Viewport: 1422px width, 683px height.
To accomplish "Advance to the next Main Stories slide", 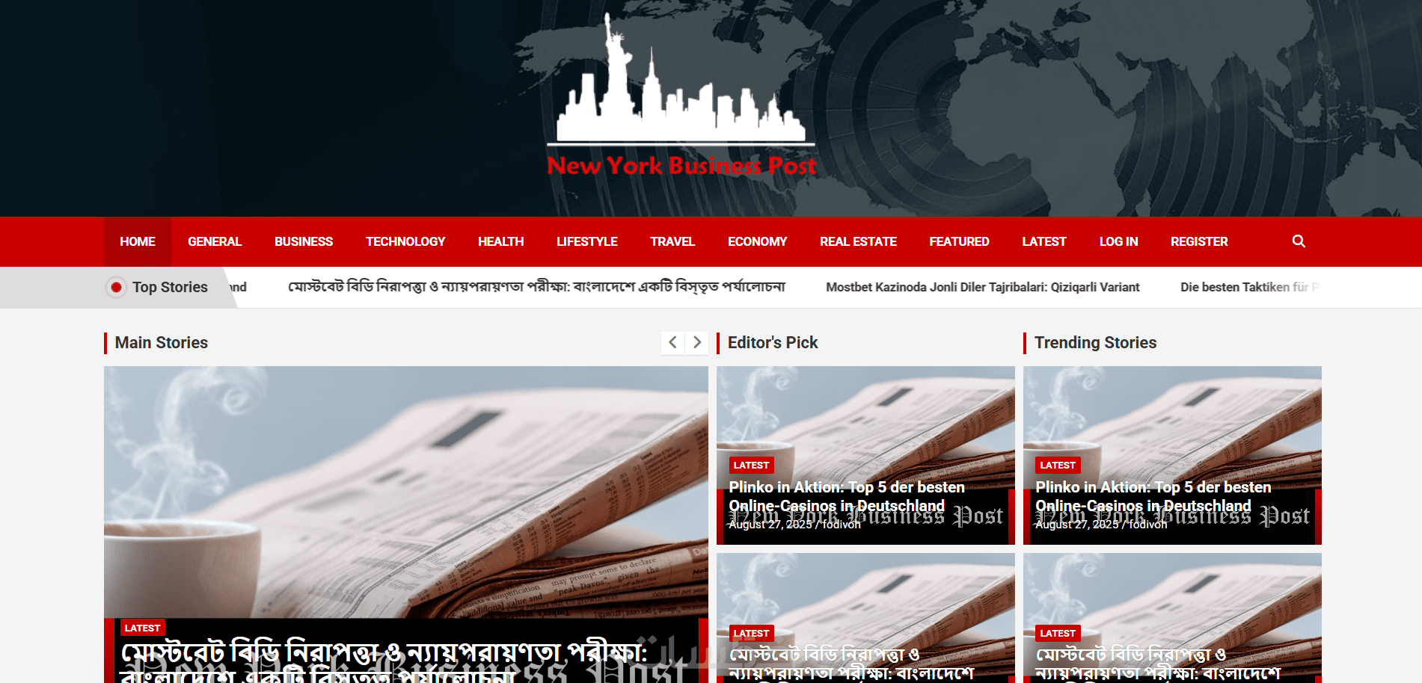I will pos(697,342).
